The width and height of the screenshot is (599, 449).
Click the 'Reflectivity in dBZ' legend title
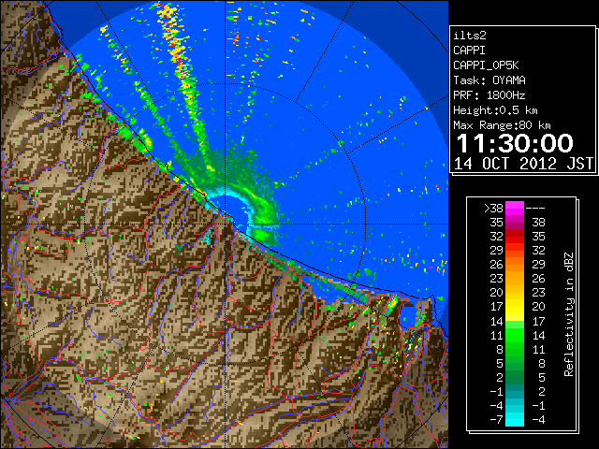coord(569,314)
